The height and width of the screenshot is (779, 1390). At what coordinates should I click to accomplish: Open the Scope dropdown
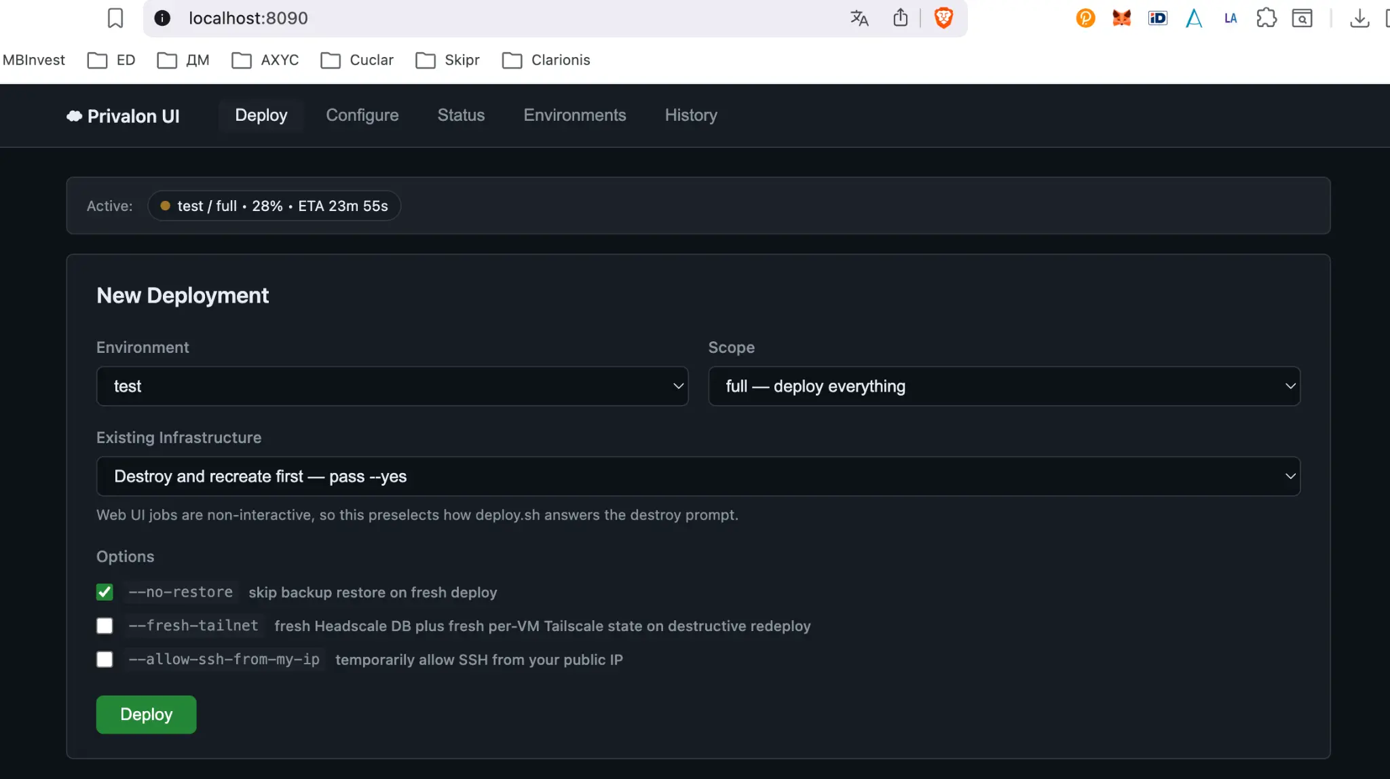1003,385
